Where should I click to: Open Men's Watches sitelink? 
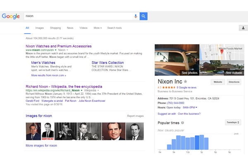tap(43, 63)
